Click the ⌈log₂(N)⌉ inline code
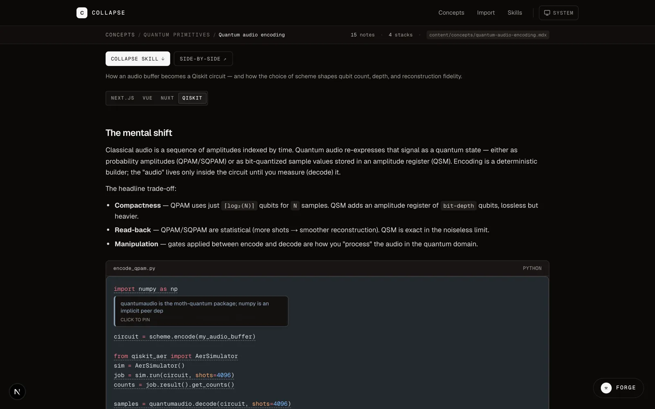This screenshot has height=409, width=655. tap(239, 206)
